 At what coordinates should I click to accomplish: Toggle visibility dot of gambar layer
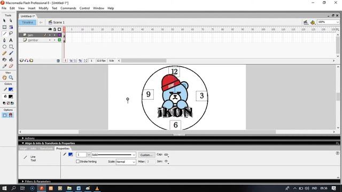[50, 40]
